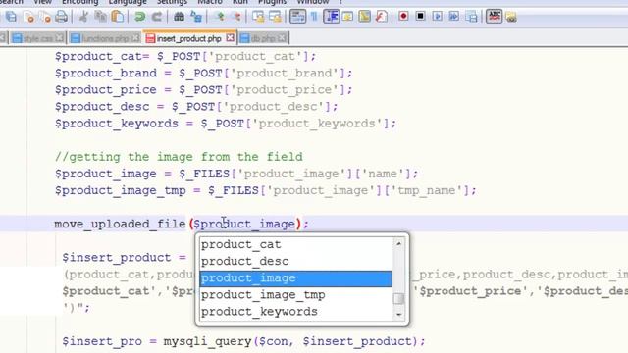The width and height of the screenshot is (628, 353).
Task: Open the Document Map icon
Action: tap(364, 17)
